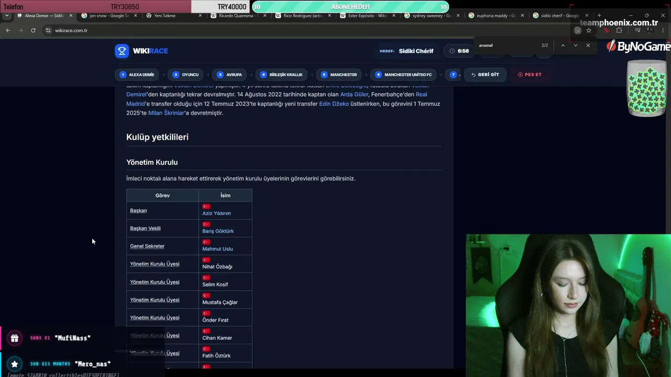Click the Yönetim Kurulu subheading
The height and width of the screenshot is (377, 671).
[x=152, y=162]
